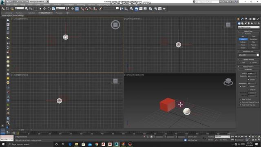This screenshot has width=261, height=147.
Task: Open named selection sets dropdown
Action: pos(111,8)
